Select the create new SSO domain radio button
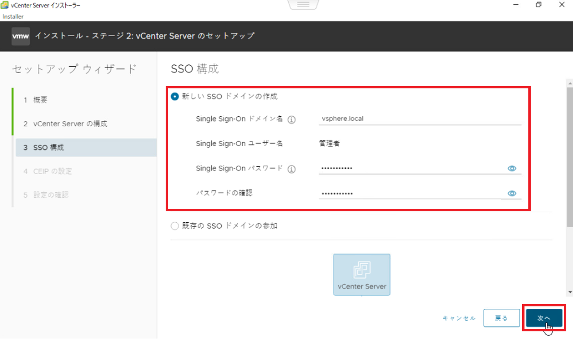The height and width of the screenshot is (339, 573). 175,97
